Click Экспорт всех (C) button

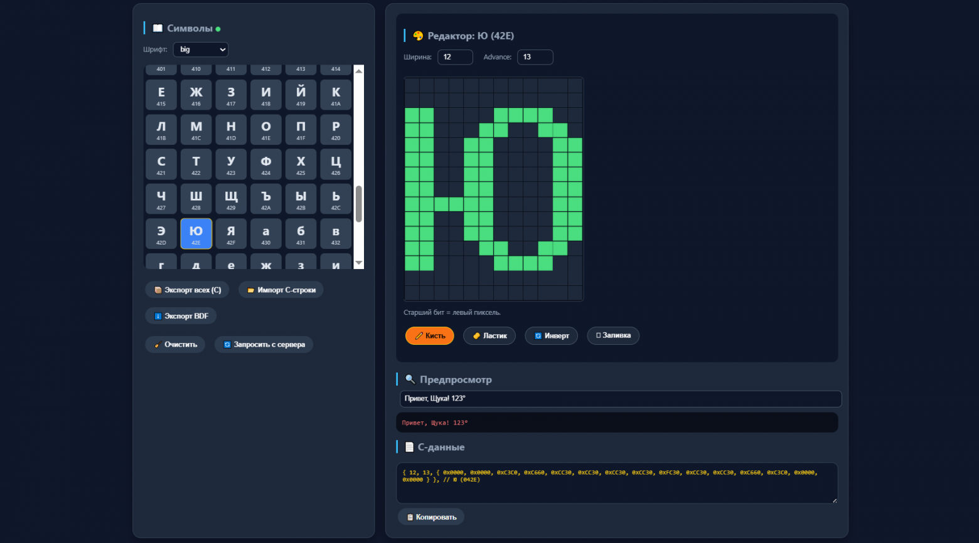[187, 290]
